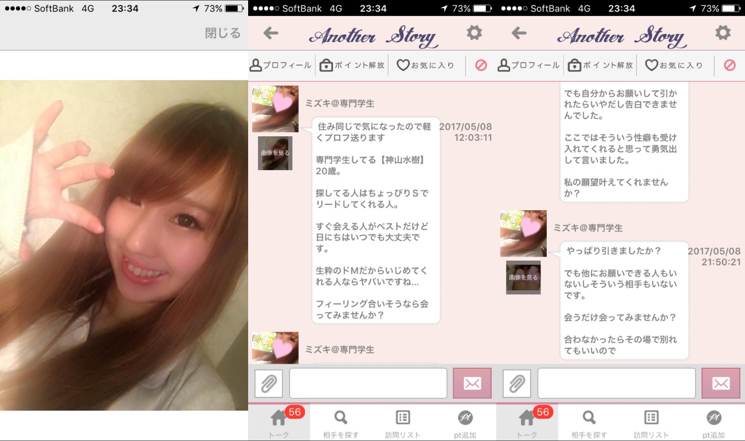View image thumbnail beside the 12:03:11 message

pos(275,153)
